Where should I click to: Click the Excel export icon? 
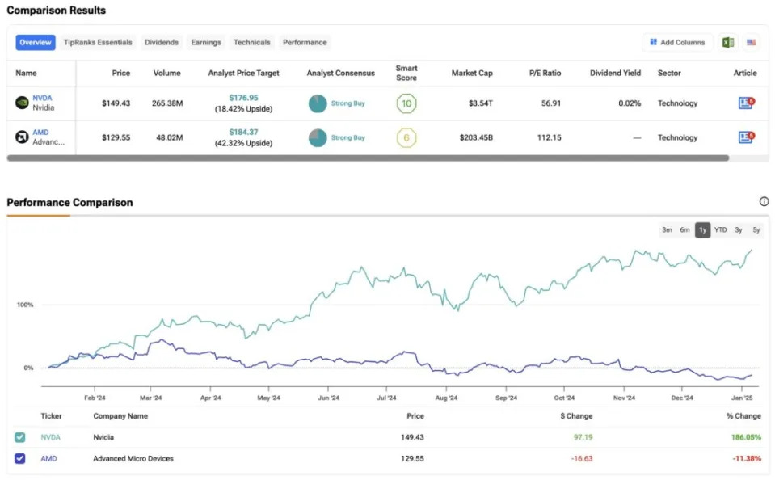click(x=727, y=43)
